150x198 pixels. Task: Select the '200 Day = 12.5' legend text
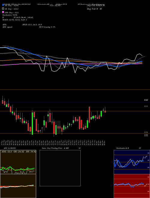point(12,13)
